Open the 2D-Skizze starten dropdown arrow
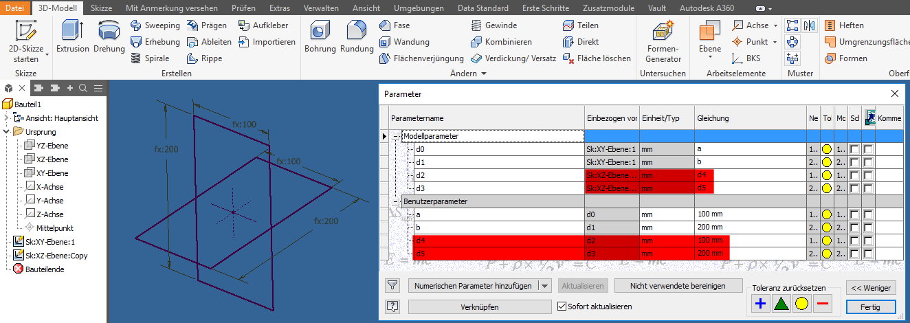The image size is (910, 323). [x=47, y=55]
